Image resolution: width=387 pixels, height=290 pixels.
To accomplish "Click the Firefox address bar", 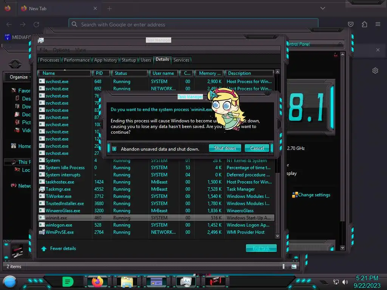I will [193, 25].
